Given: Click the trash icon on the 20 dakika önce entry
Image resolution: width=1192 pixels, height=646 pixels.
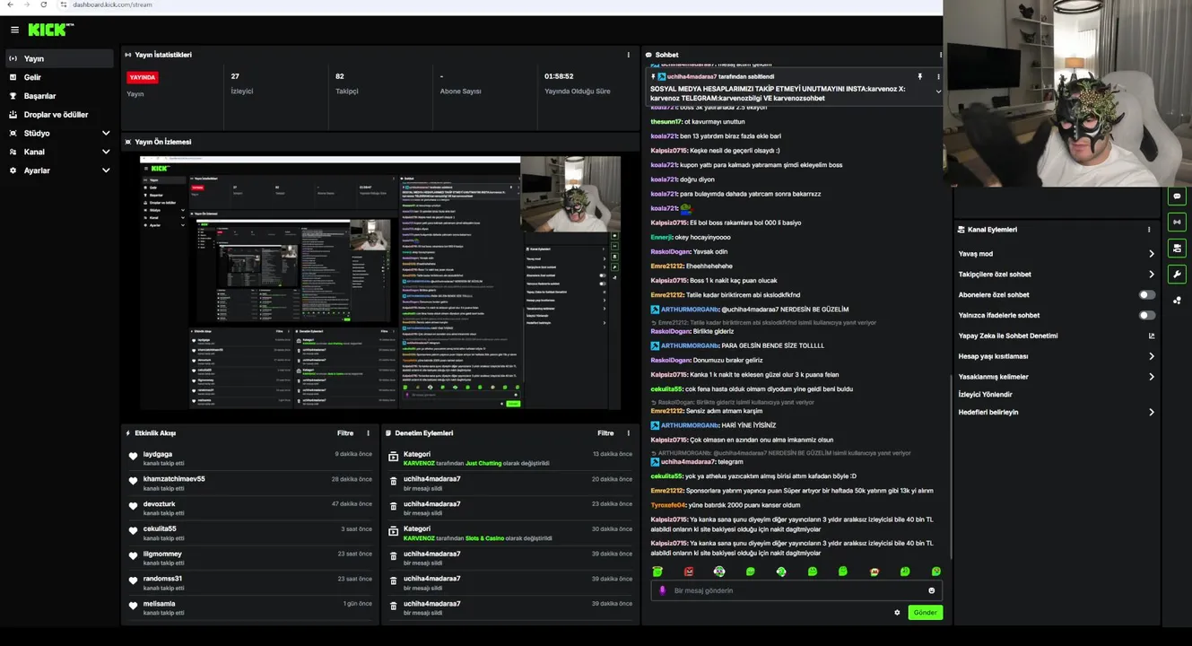Looking at the screenshot, I should tap(393, 482).
